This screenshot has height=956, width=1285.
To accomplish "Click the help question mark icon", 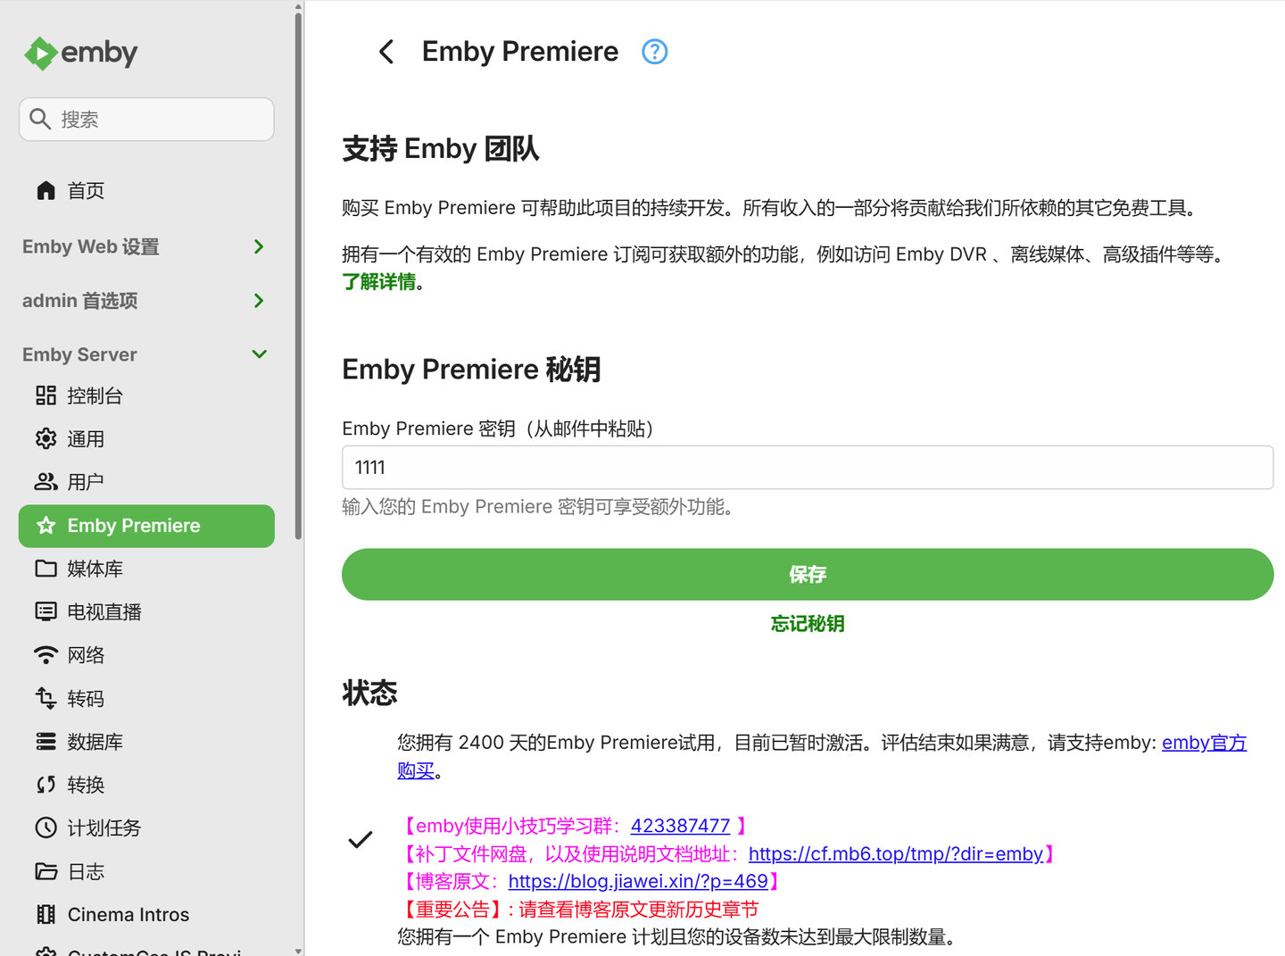I will 654,51.
